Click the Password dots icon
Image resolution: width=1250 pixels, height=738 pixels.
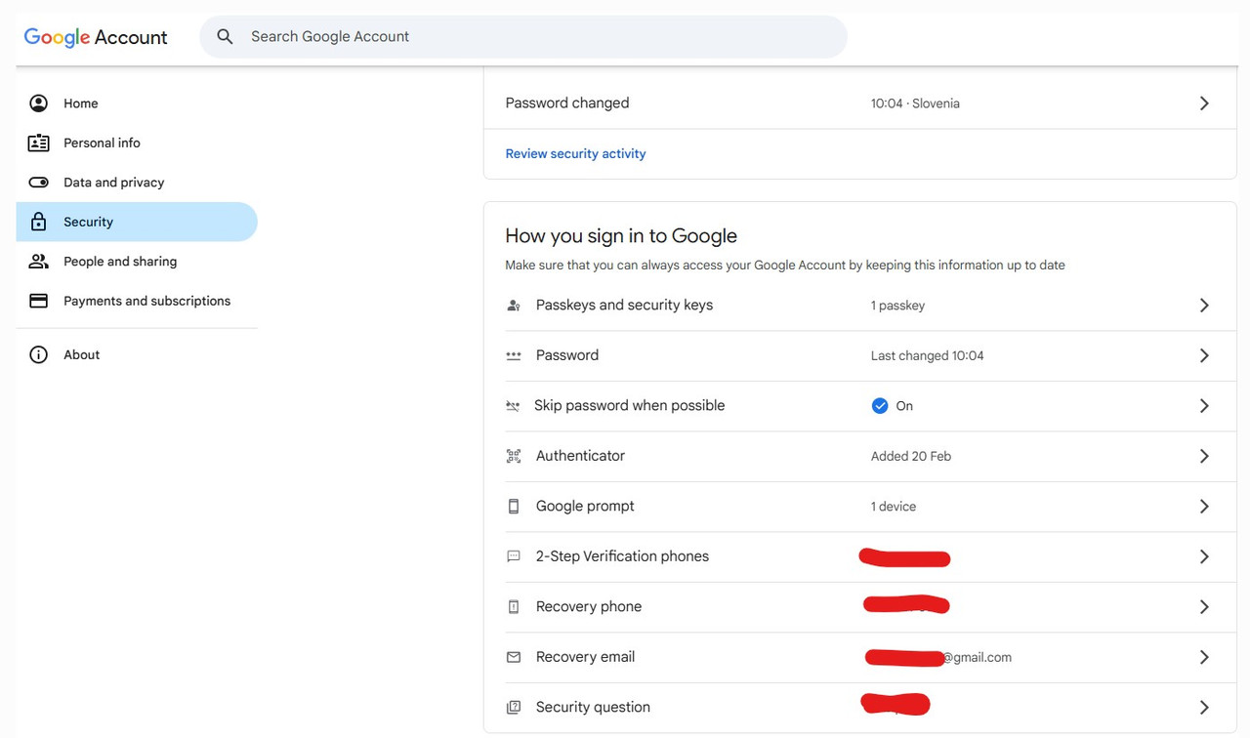[514, 355]
